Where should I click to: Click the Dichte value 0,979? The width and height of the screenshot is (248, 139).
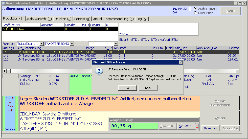53,84
